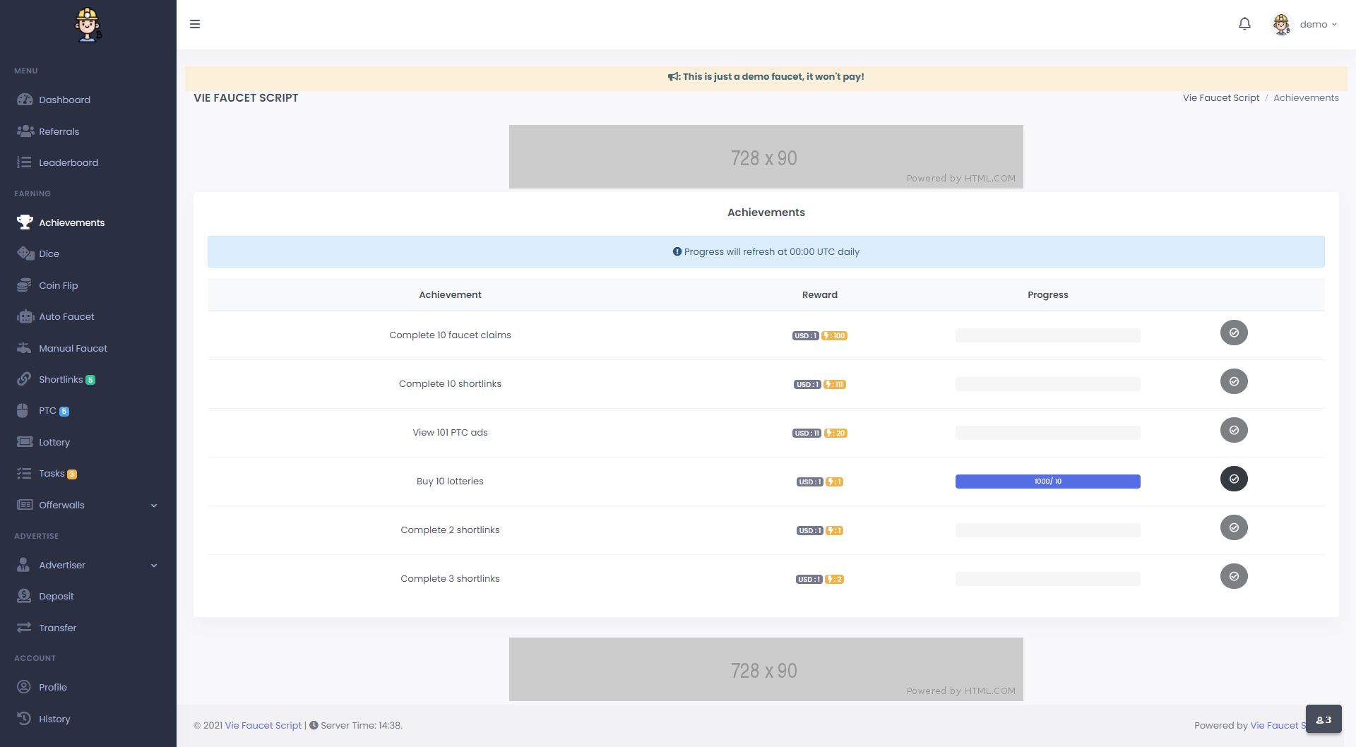The width and height of the screenshot is (1356, 747).
Task: Expand the Offerwalls submenu
Action: tap(154, 506)
